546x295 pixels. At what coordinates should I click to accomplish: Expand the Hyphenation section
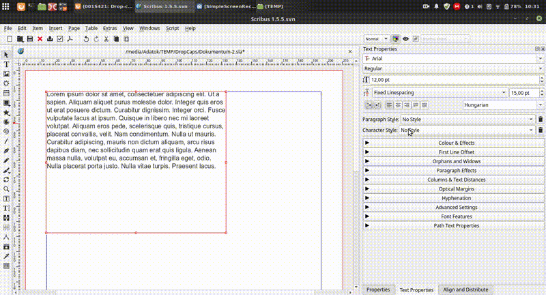[x=456, y=198]
